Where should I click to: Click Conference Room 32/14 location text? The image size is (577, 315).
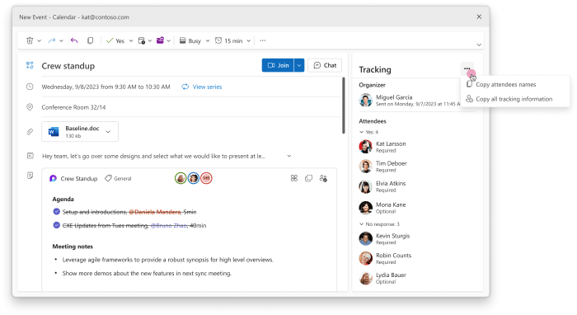click(73, 107)
